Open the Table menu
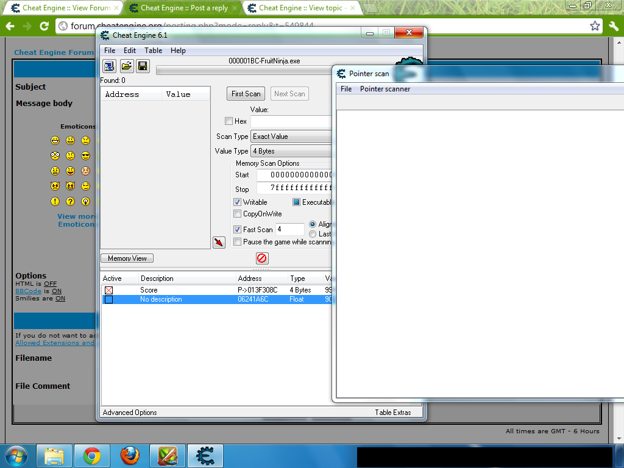Image resolution: width=624 pixels, height=468 pixels. pyautogui.click(x=153, y=50)
